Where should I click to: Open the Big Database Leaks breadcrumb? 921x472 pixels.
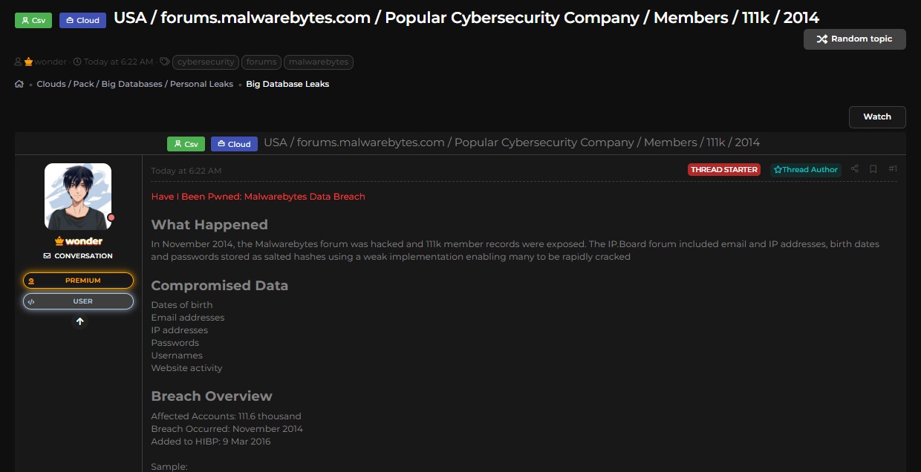click(287, 84)
